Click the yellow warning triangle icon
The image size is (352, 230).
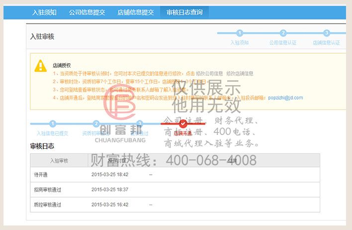[41, 66]
